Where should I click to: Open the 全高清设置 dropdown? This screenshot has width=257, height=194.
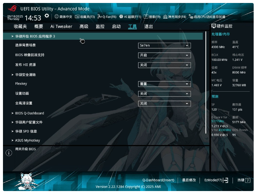(164, 103)
